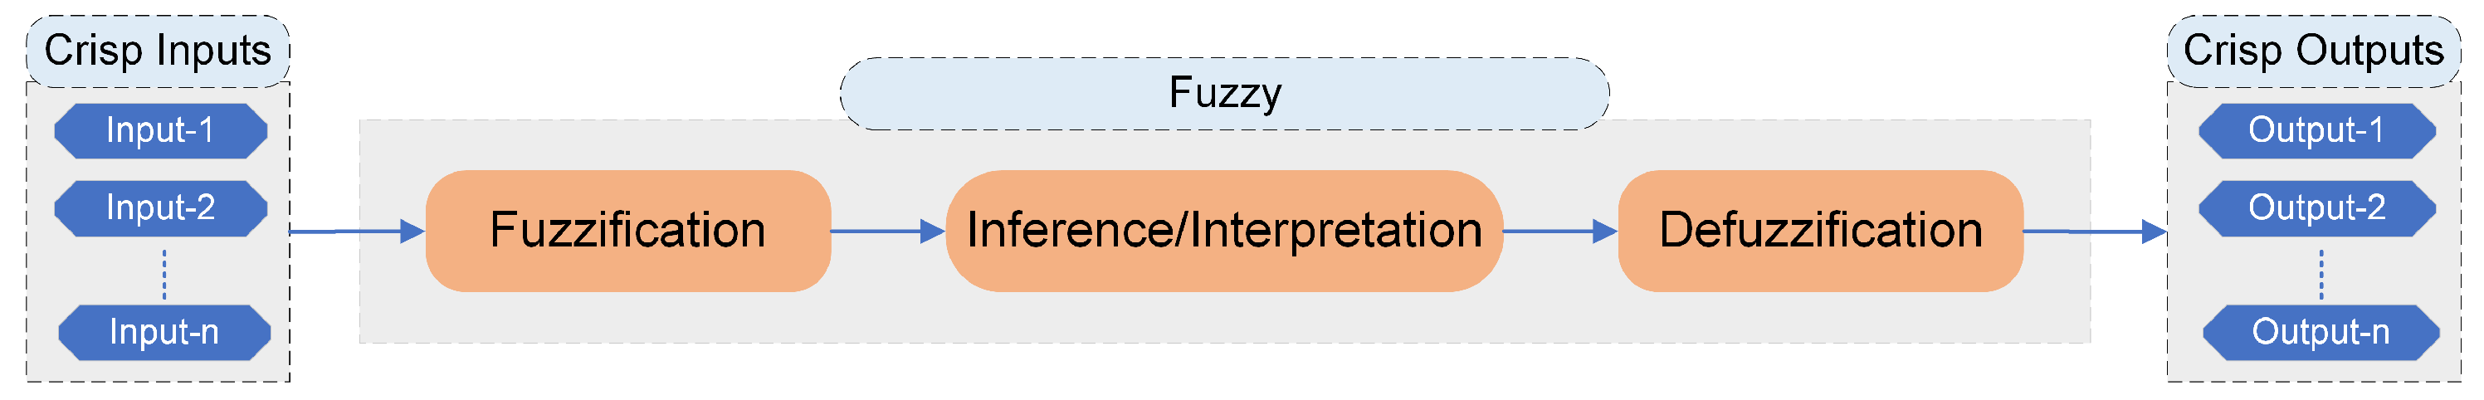This screenshot has height=400, width=2484.
Task: Select the Output-1 hexagon
Action: (2316, 131)
